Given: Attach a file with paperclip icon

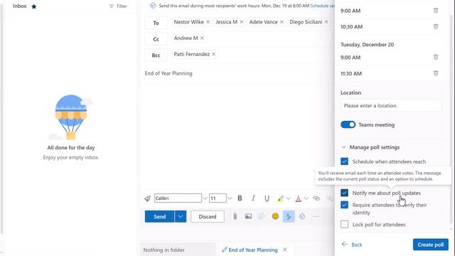Looking at the screenshot, I should pyautogui.click(x=235, y=216).
